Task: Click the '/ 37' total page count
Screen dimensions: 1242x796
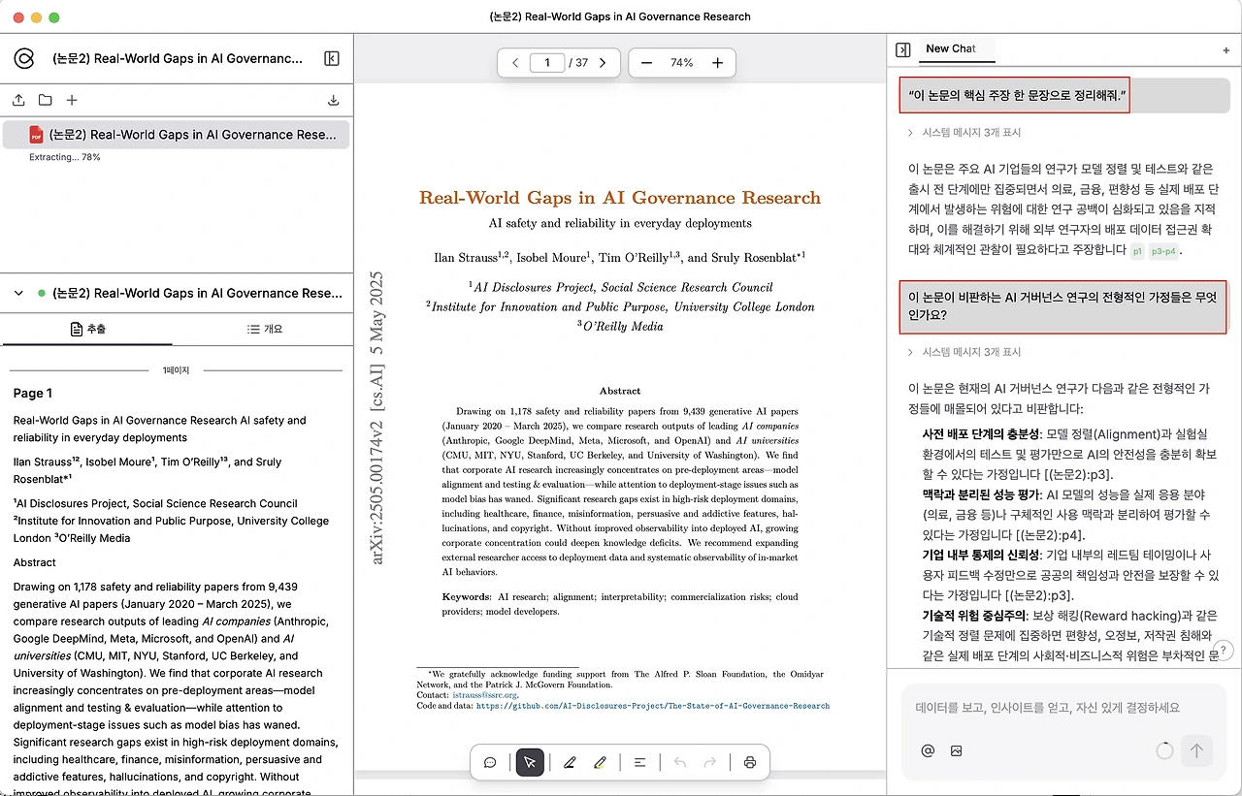Action: 577,63
